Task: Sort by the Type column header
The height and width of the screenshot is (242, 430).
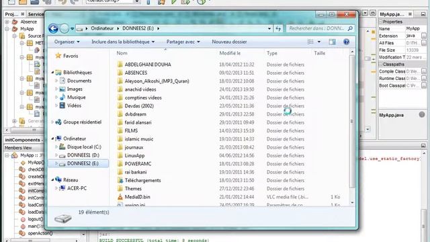Action: tap(272, 53)
